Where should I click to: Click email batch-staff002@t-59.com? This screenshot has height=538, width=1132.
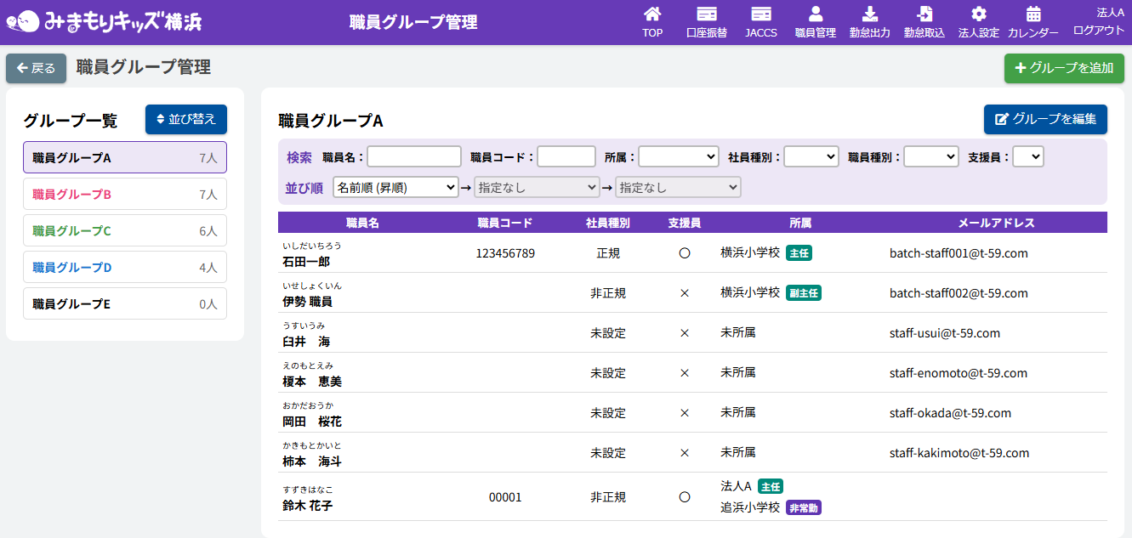[x=959, y=293]
